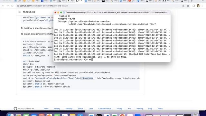The image size is (206, 116).
Task: Click folder icon in terminal title bar
Action: click(x=64, y=12)
